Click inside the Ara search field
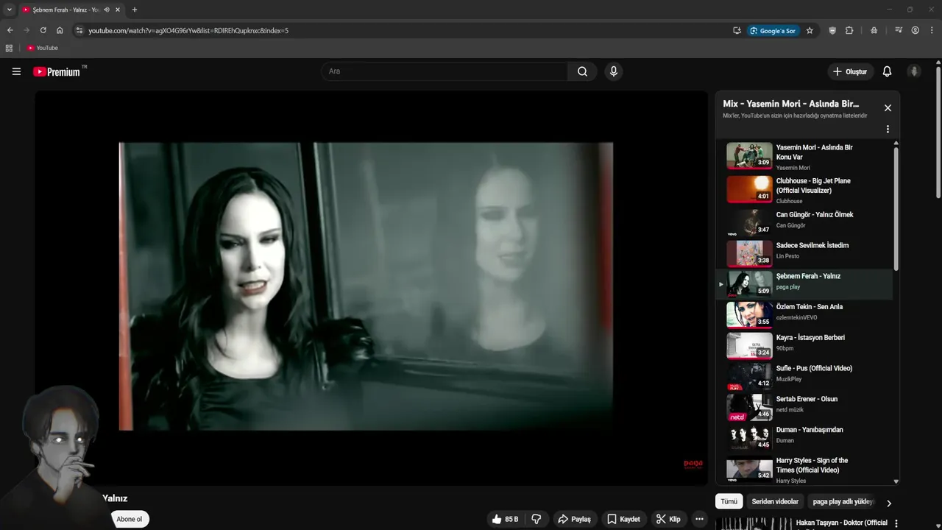The image size is (942, 530). (x=445, y=71)
